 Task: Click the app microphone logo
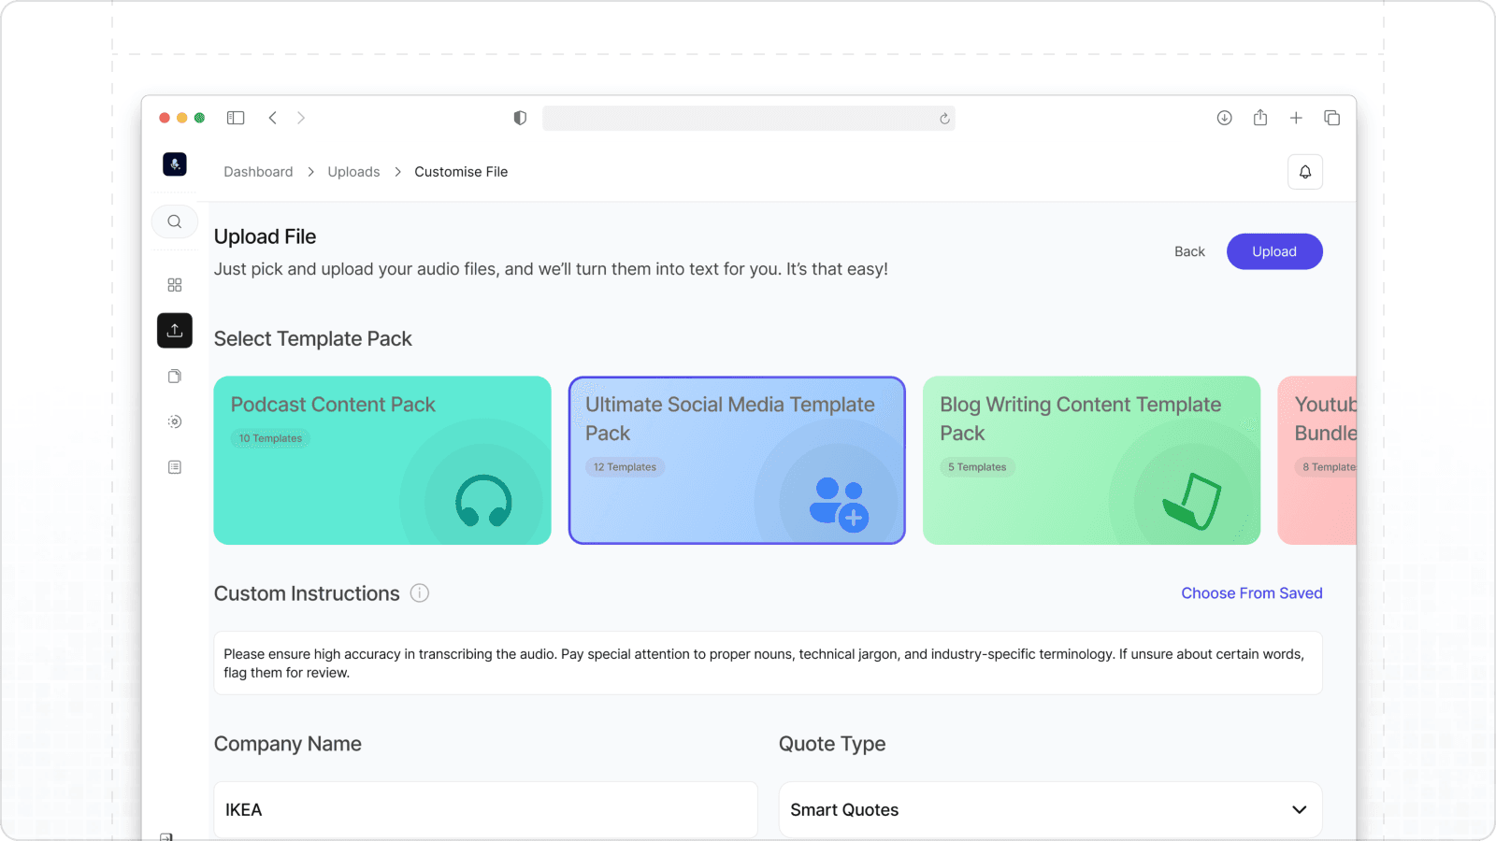pos(175,164)
